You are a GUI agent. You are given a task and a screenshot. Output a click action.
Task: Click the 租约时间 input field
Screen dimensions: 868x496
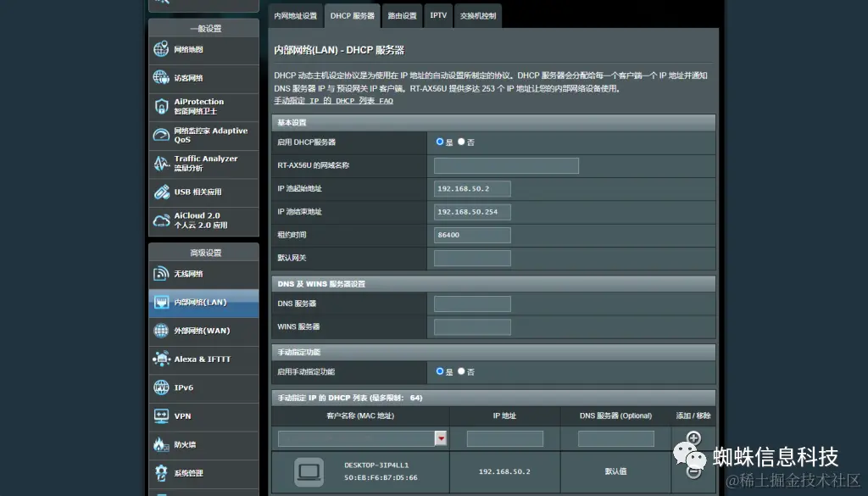472,235
